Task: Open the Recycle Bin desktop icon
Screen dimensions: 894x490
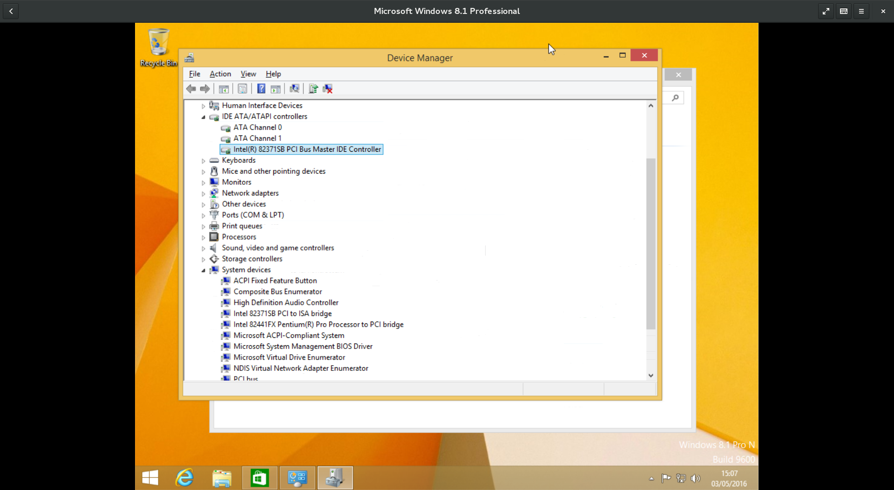Action: [x=159, y=47]
